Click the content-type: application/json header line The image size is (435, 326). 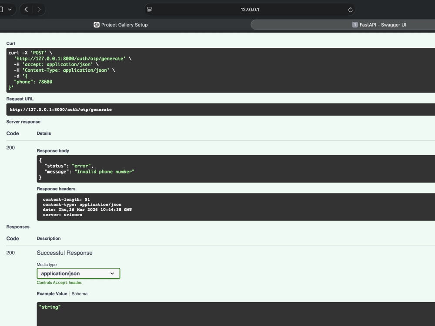82,204
